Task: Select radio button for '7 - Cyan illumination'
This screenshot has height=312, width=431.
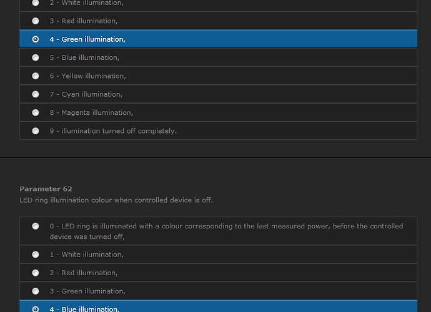Action: pyautogui.click(x=36, y=94)
